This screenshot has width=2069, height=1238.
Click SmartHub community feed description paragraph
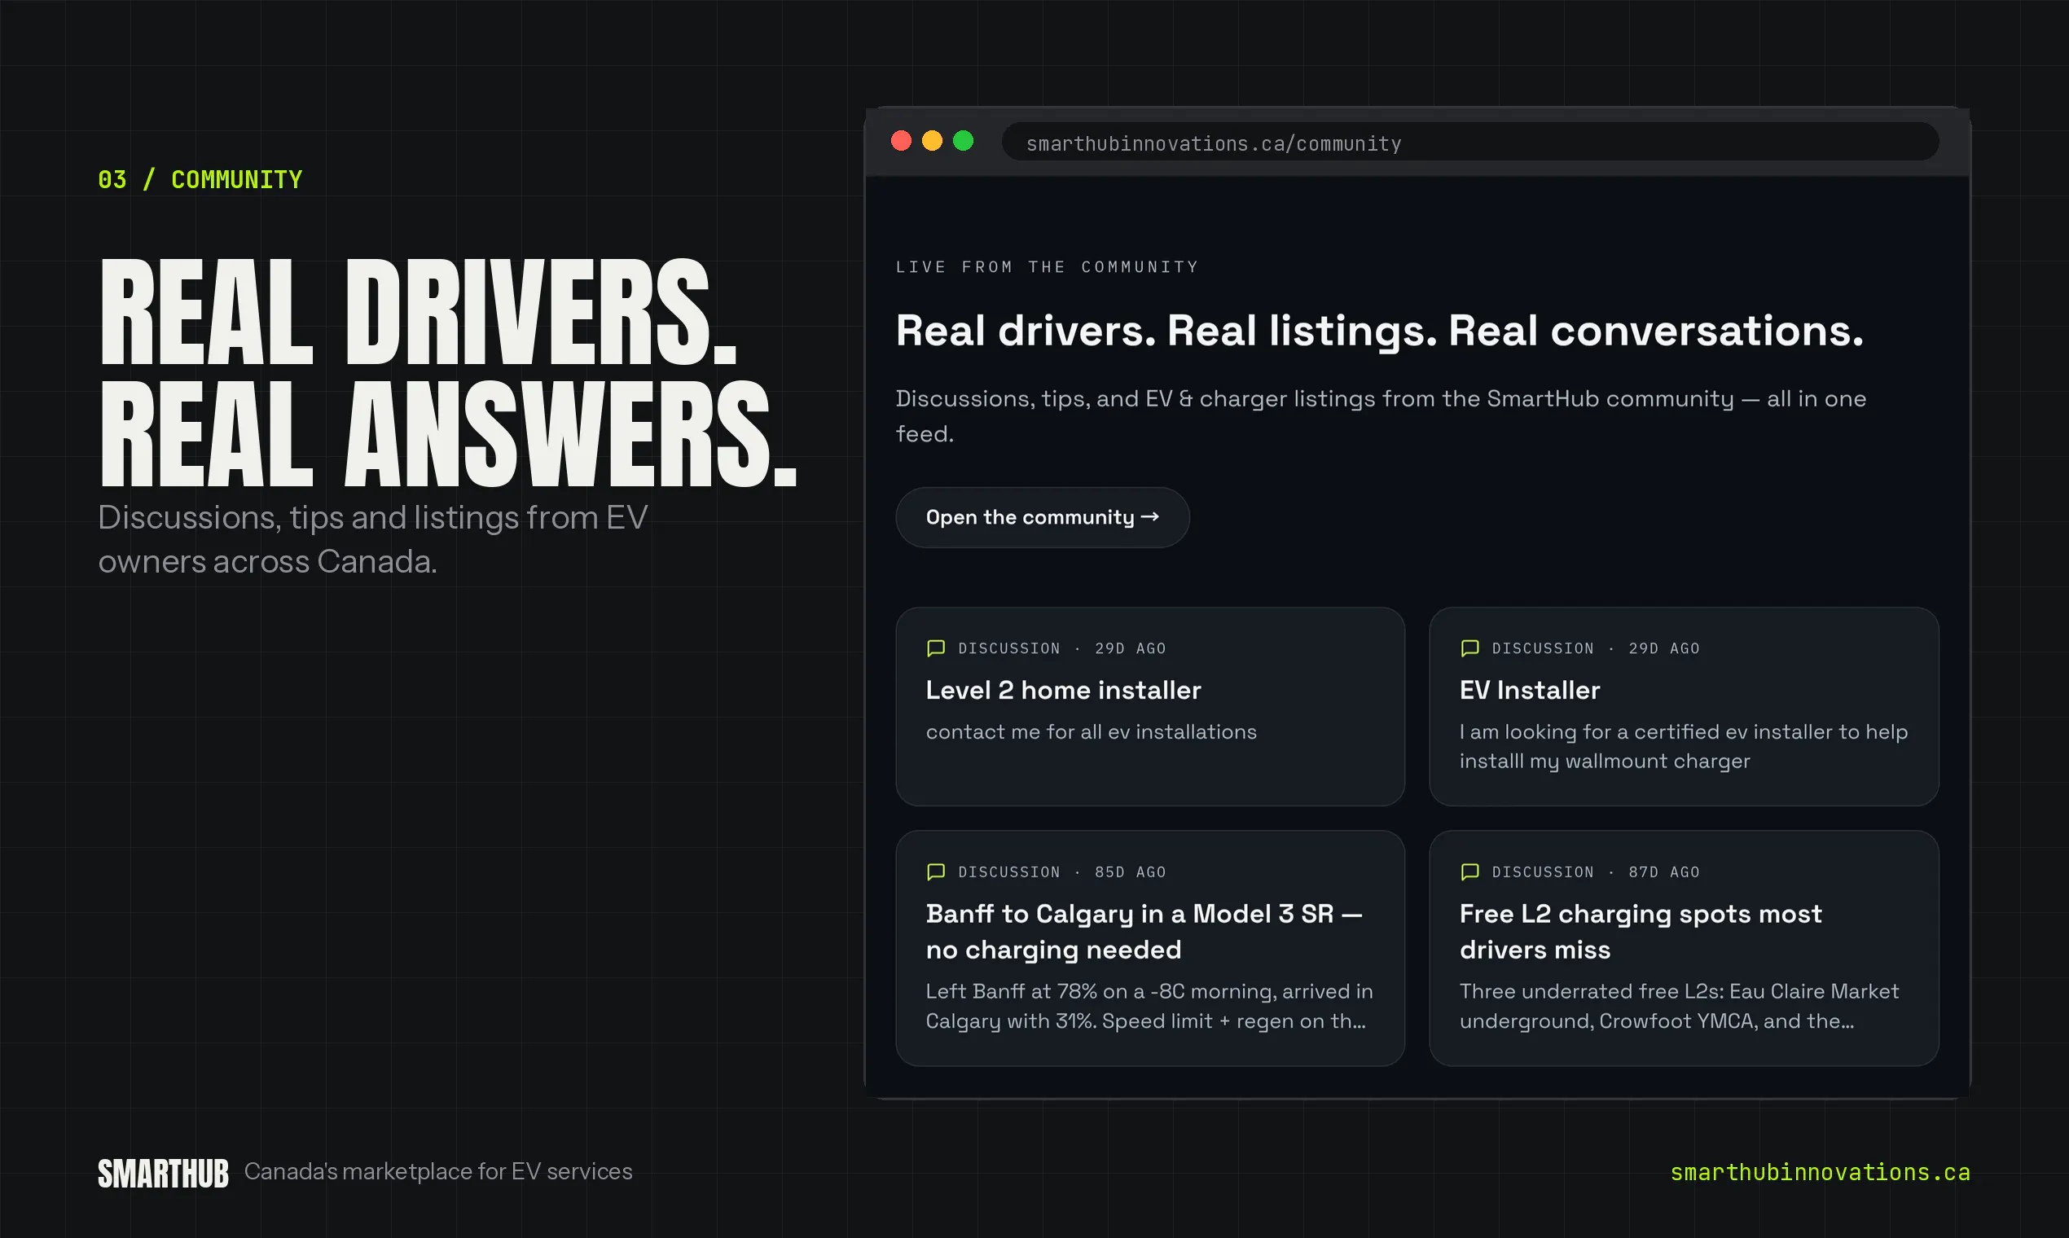coord(1381,416)
